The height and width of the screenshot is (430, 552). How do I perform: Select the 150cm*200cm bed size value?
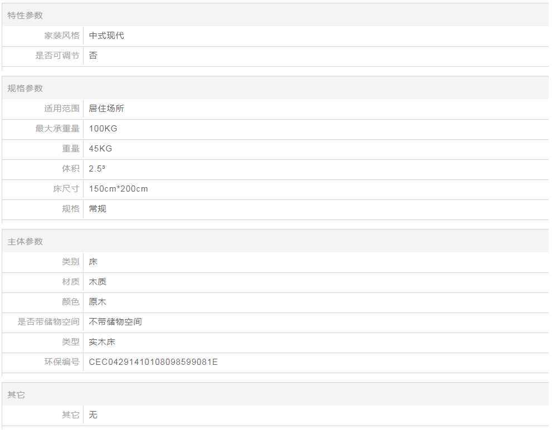point(119,189)
